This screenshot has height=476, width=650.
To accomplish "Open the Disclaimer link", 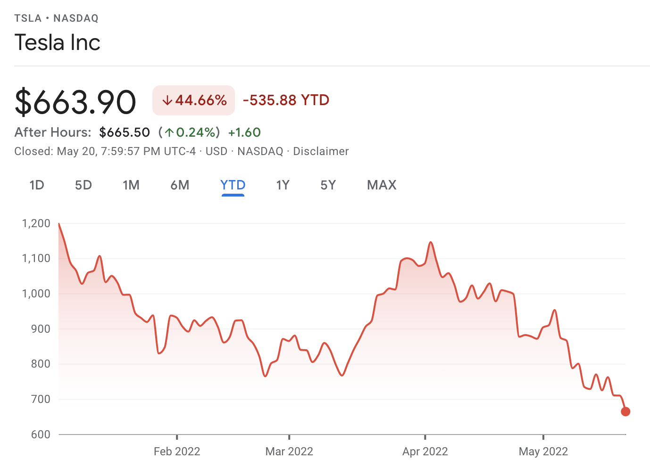I will pos(321,151).
